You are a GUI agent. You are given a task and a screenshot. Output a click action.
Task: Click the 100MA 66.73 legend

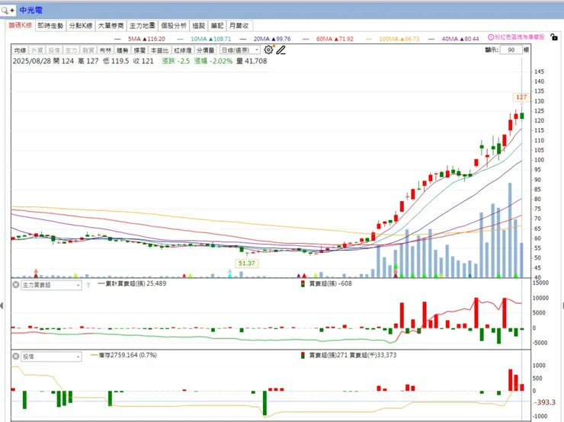pos(399,39)
